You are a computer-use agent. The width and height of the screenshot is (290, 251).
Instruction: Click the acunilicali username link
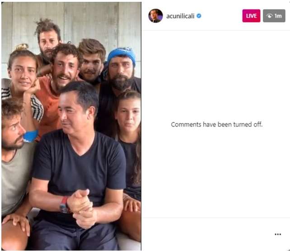pos(180,16)
